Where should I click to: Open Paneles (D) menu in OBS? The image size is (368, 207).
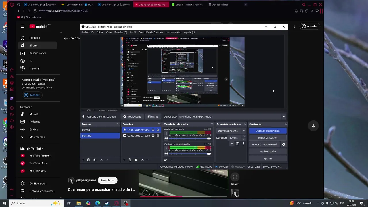pyautogui.click(x=121, y=32)
